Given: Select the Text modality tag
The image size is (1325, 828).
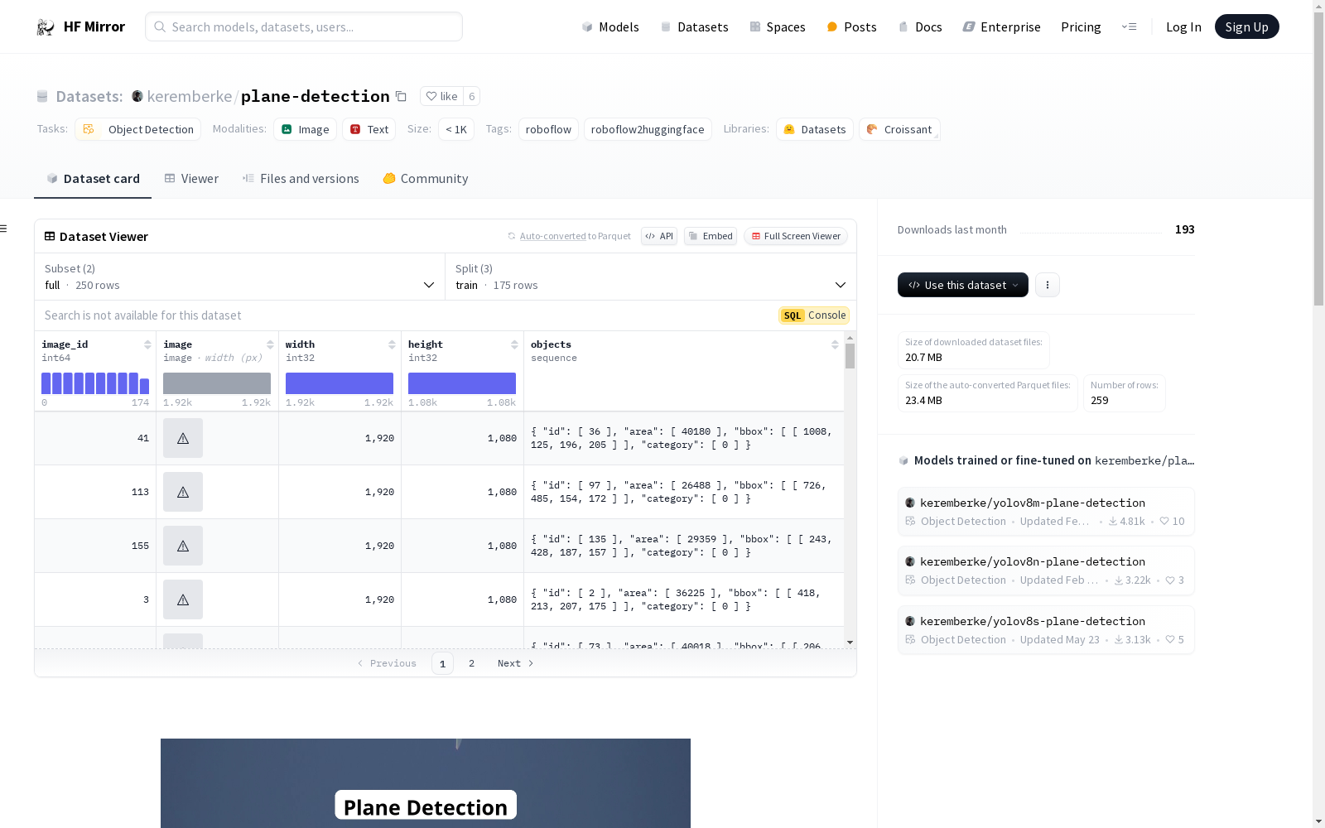Looking at the screenshot, I should (369, 129).
